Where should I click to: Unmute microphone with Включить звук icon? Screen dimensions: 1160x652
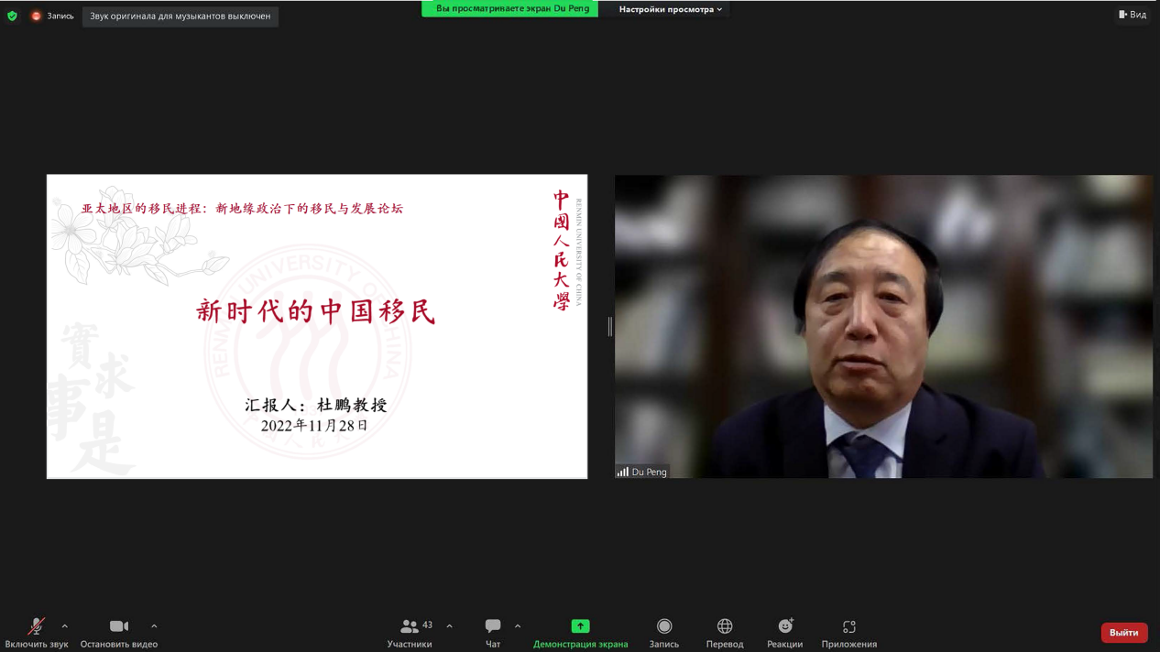click(36, 627)
